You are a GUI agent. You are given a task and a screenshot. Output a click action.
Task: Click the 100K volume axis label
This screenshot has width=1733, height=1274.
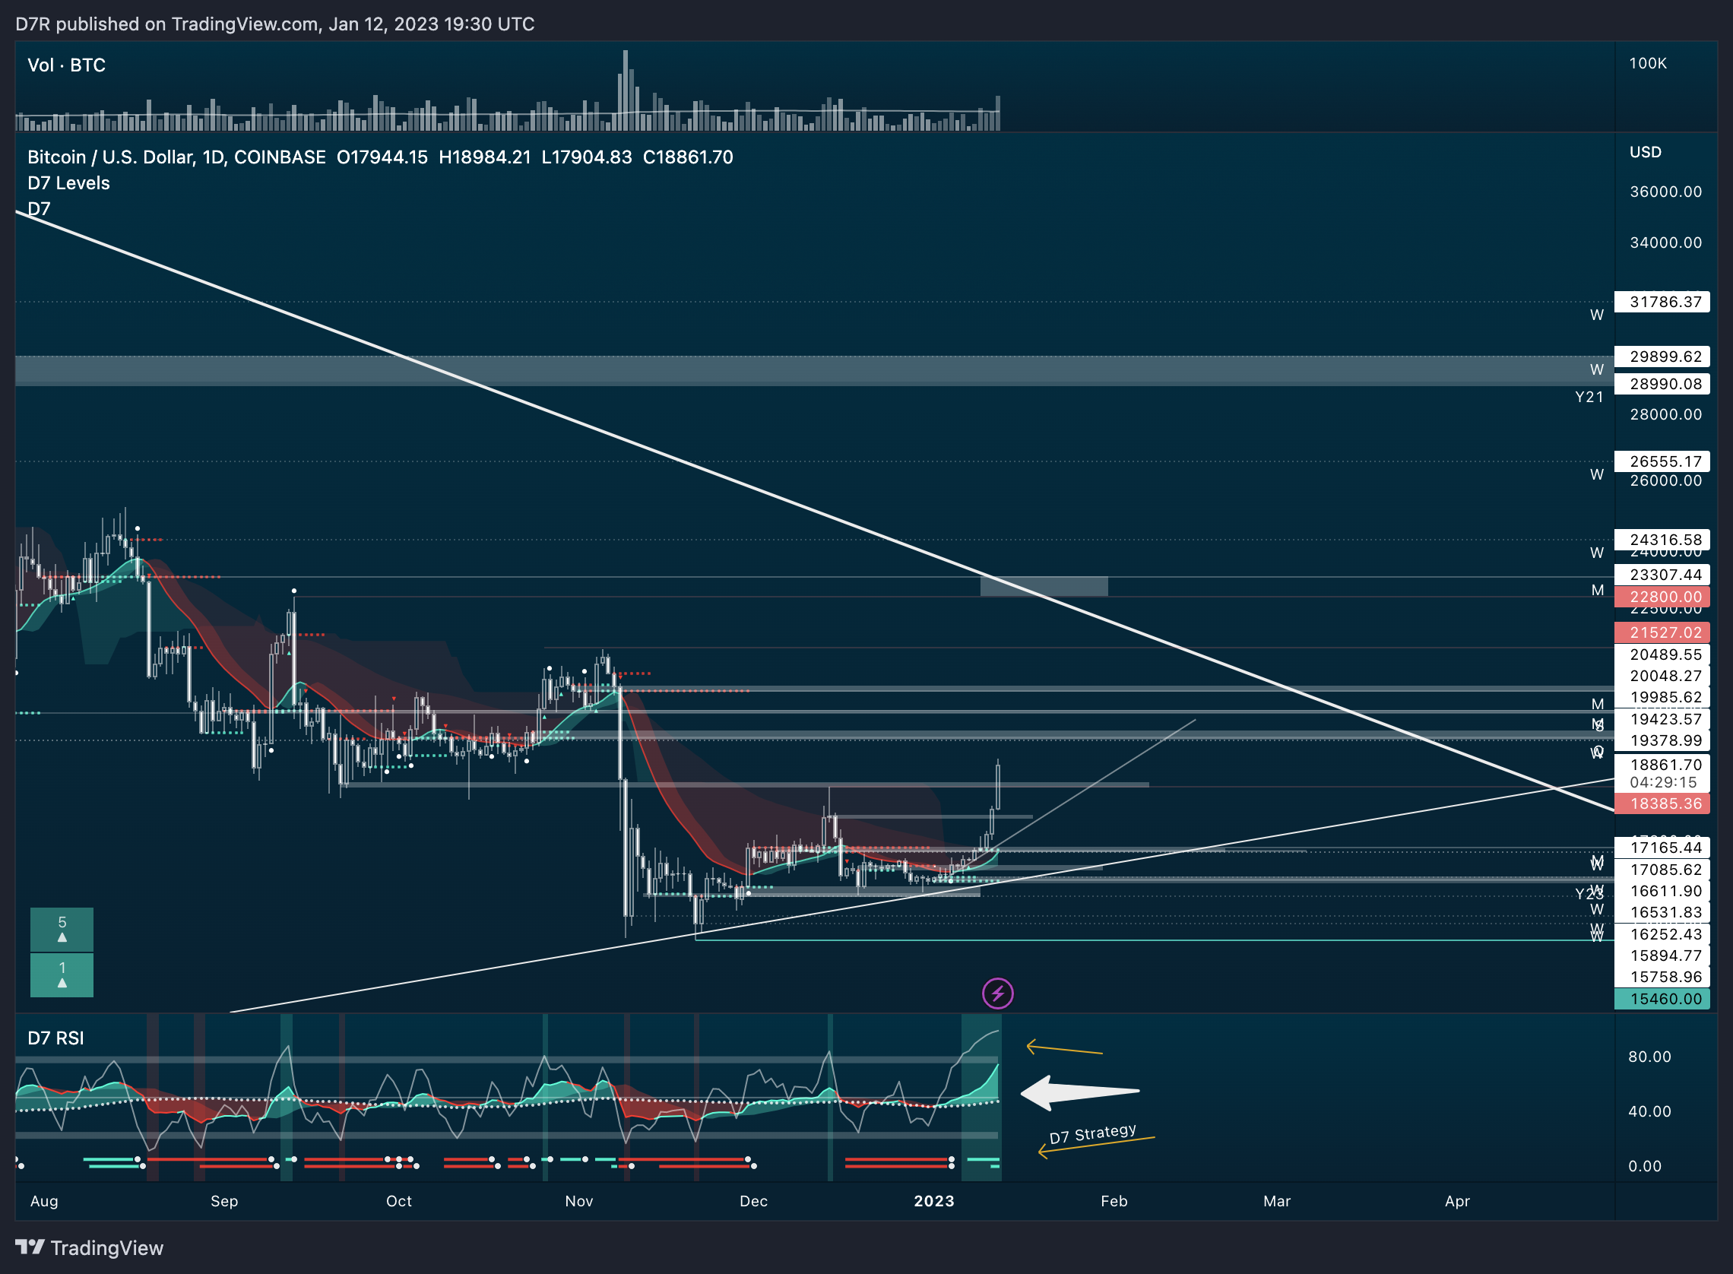coord(1647,63)
